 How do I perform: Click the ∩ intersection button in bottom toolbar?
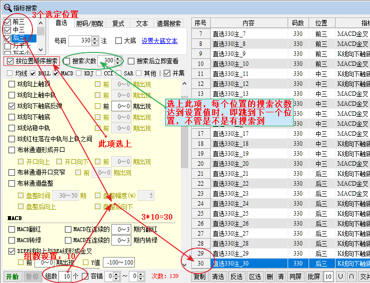click(352, 276)
